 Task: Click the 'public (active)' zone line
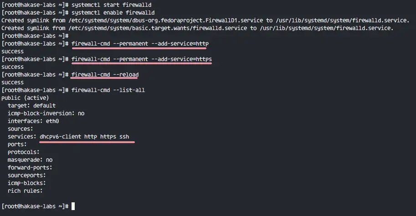pyautogui.click(x=25, y=98)
